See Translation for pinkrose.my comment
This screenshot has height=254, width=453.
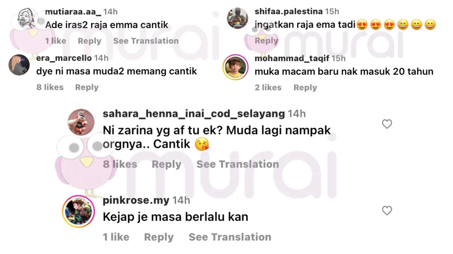click(230, 237)
